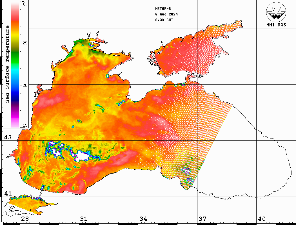
Task: Click the 'METOP-B' satellite label
Action: (x=163, y=9)
